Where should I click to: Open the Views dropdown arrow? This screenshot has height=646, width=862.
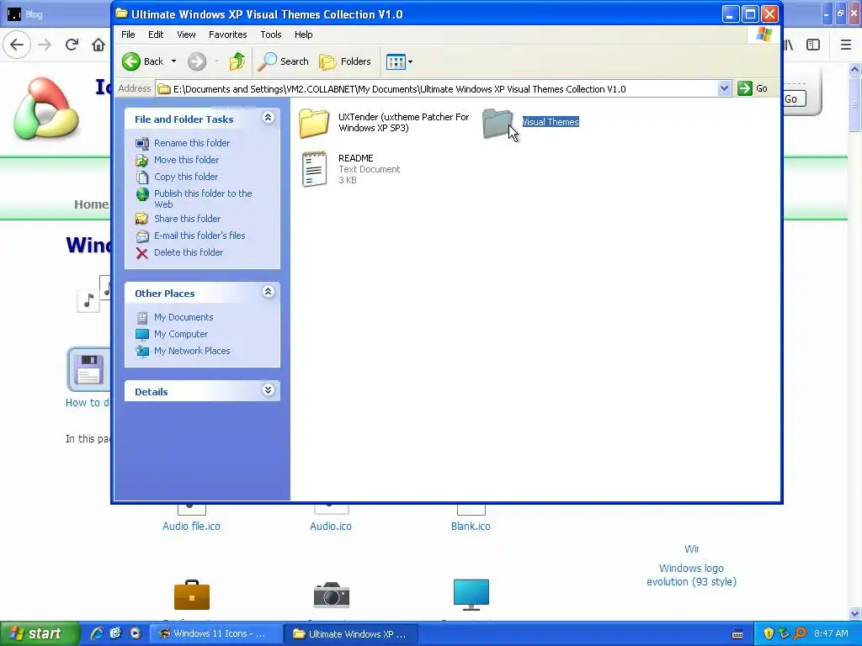pyautogui.click(x=410, y=61)
